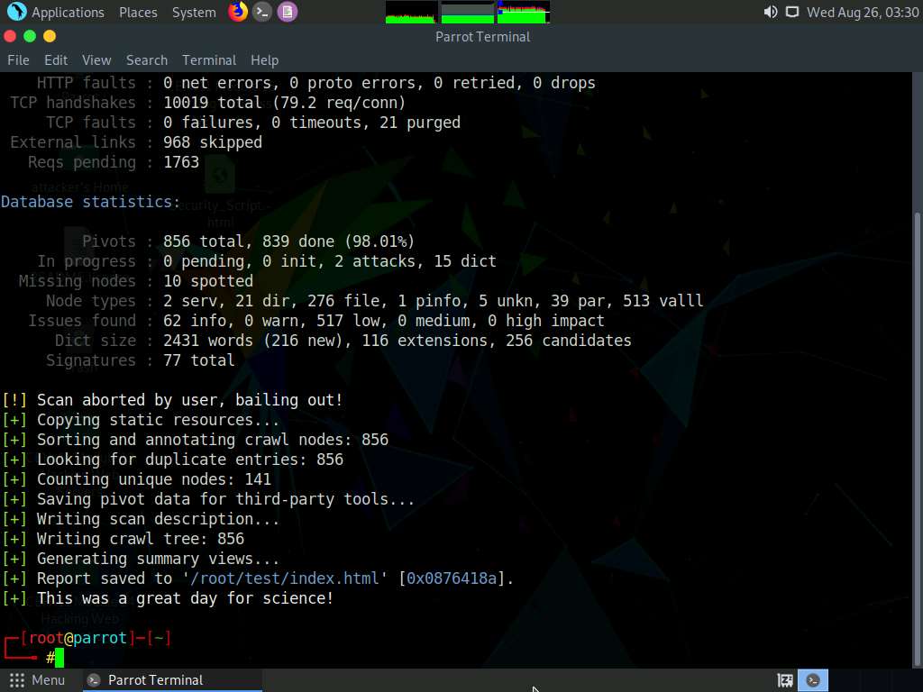Launch Firefox from top panel
This screenshot has height=692, width=923.
(x=238, y=12)
